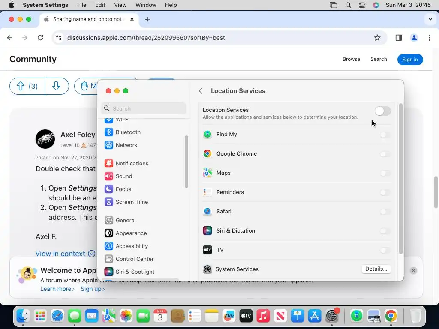Open Freeform from the Dock
This screenshot has height=329, width=439.
point(229,316)
